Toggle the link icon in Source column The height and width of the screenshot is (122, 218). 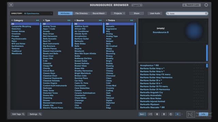pos(100,20)
